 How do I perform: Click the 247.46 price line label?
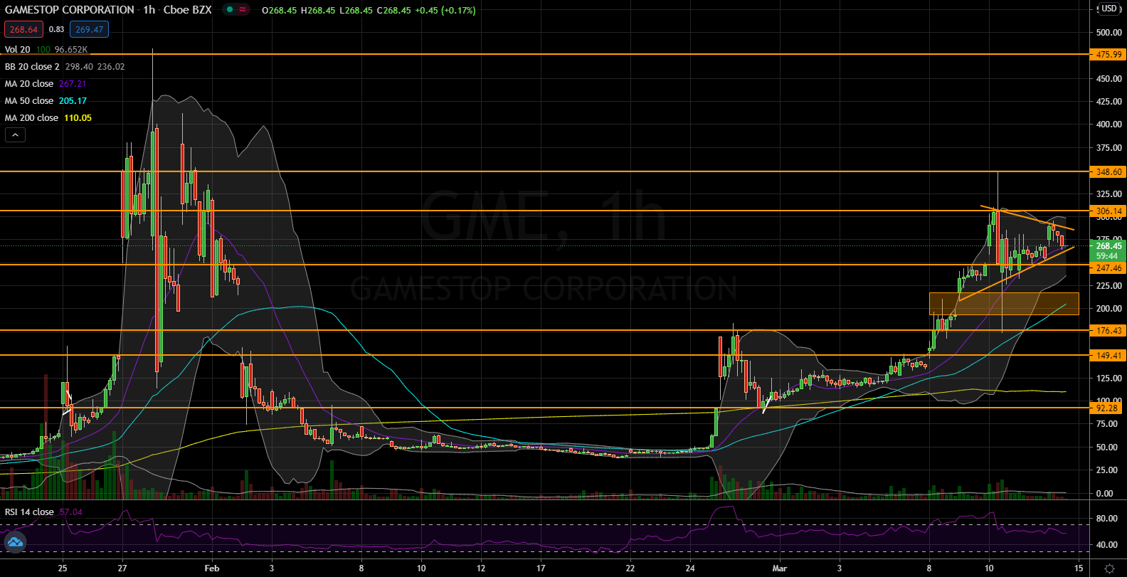point(1109,268)
